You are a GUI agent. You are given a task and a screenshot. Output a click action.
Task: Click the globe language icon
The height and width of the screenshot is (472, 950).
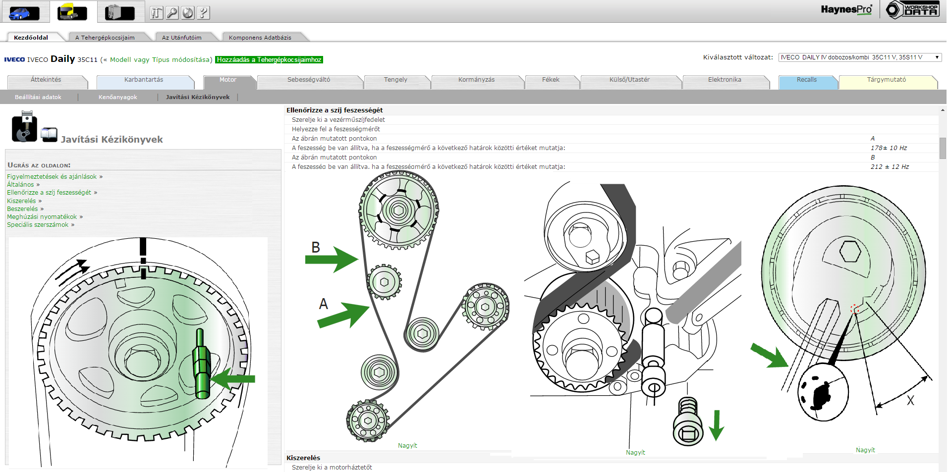(188, 13)
